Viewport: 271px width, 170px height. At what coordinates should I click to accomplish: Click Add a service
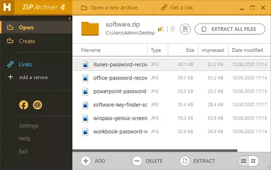tap(33, 77)
